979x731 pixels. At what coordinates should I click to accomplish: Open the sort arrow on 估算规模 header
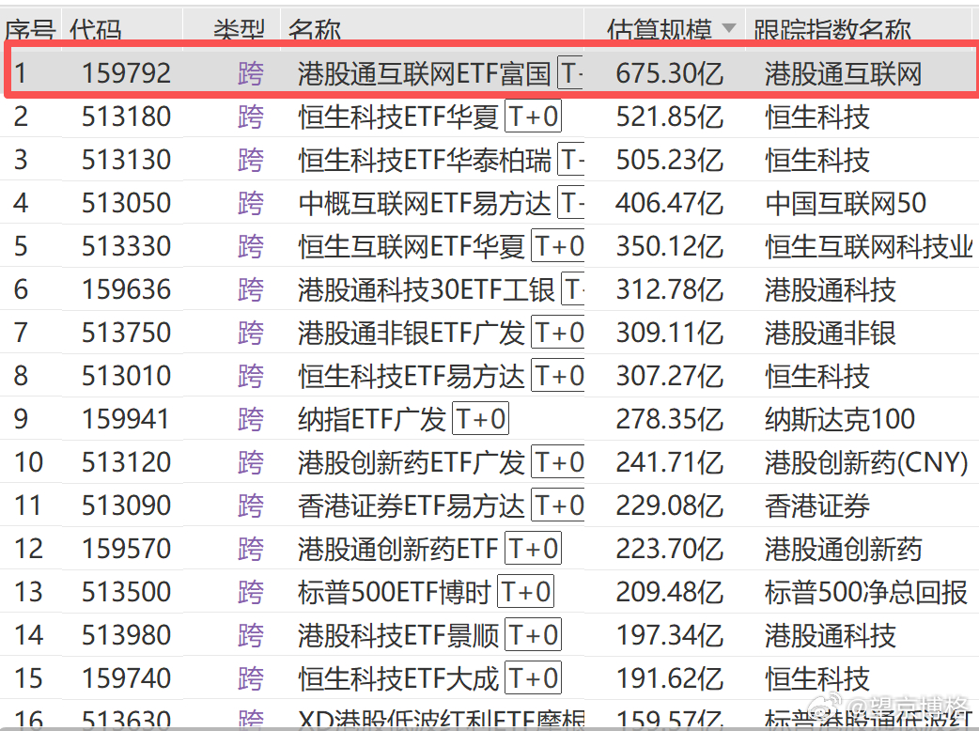click(730, 27)
